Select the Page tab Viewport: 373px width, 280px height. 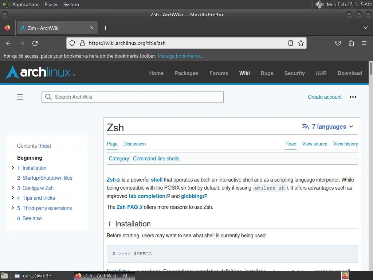(x=112, y=144)
